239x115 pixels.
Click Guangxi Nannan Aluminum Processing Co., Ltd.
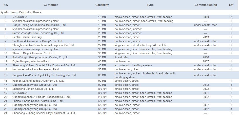pos(41,97)
